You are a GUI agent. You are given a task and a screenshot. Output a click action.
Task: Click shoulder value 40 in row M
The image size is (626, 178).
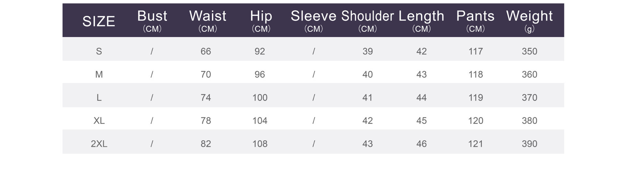pos(367,74)
